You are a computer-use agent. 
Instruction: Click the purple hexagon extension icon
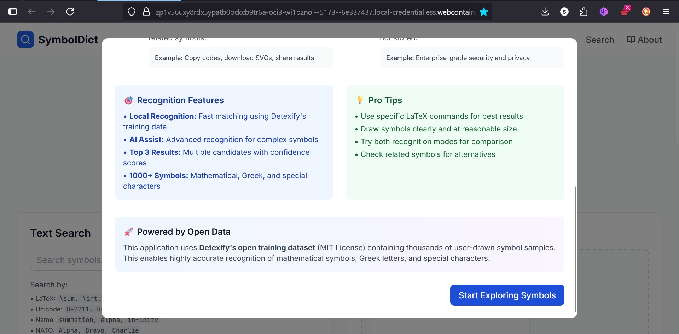click(x=604, y=12)
